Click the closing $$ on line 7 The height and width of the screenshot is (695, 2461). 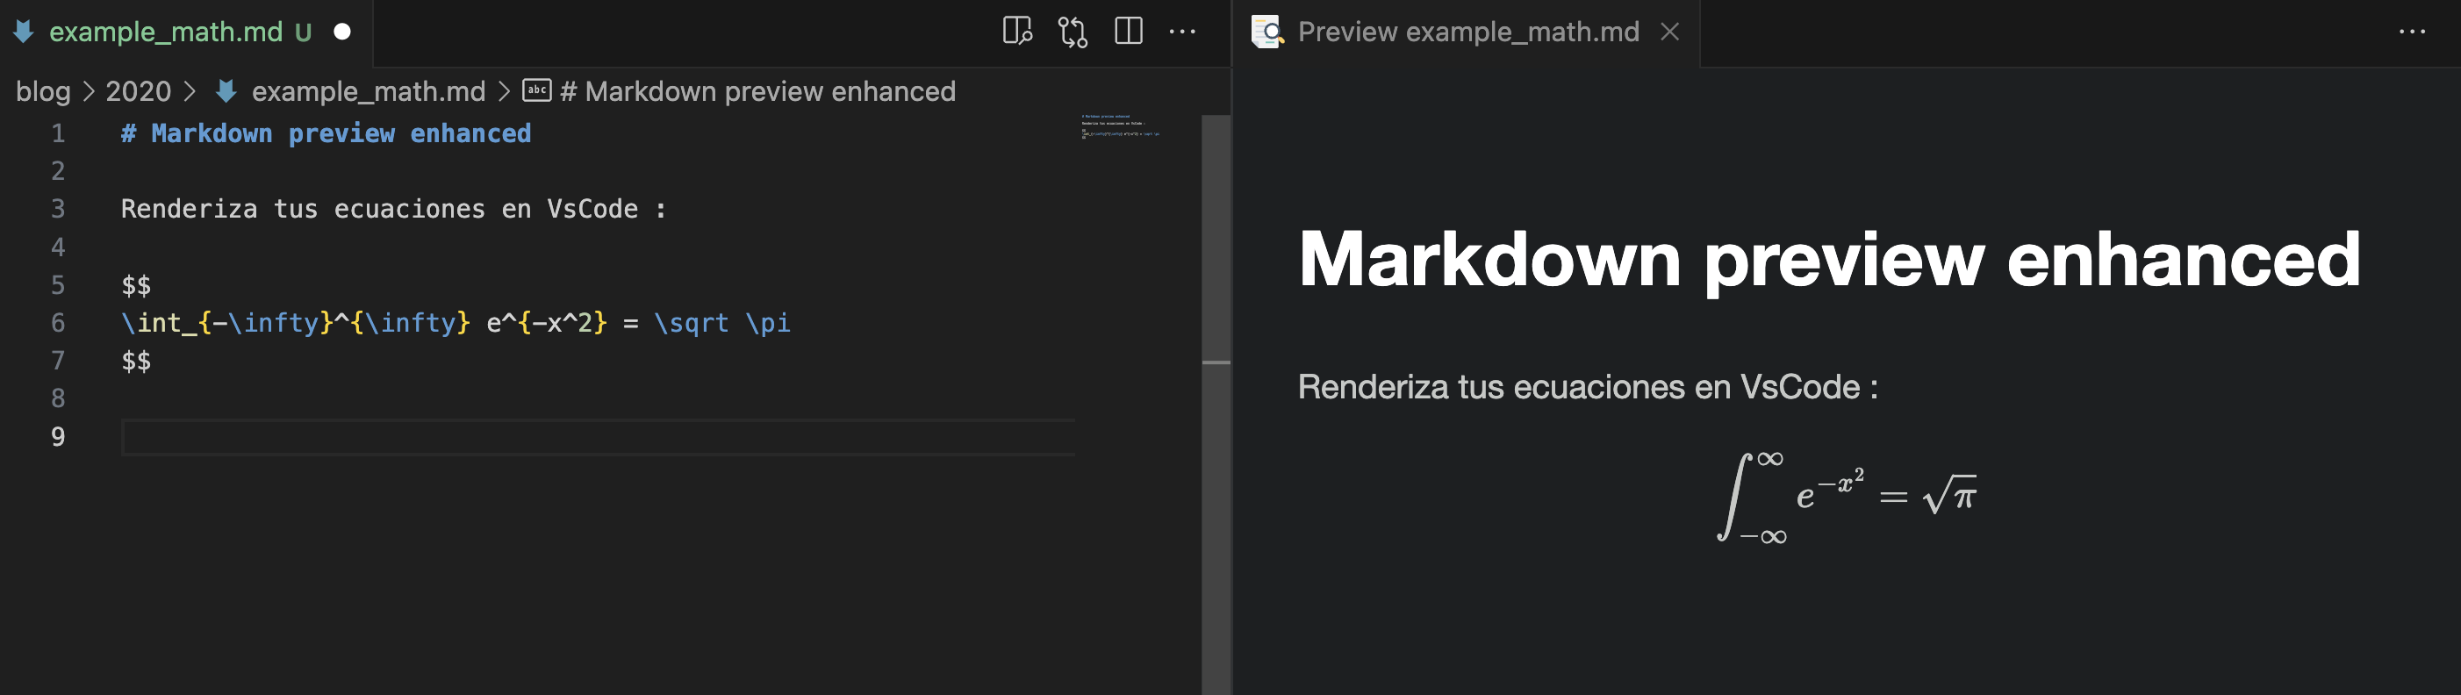[x=136, y=361]
